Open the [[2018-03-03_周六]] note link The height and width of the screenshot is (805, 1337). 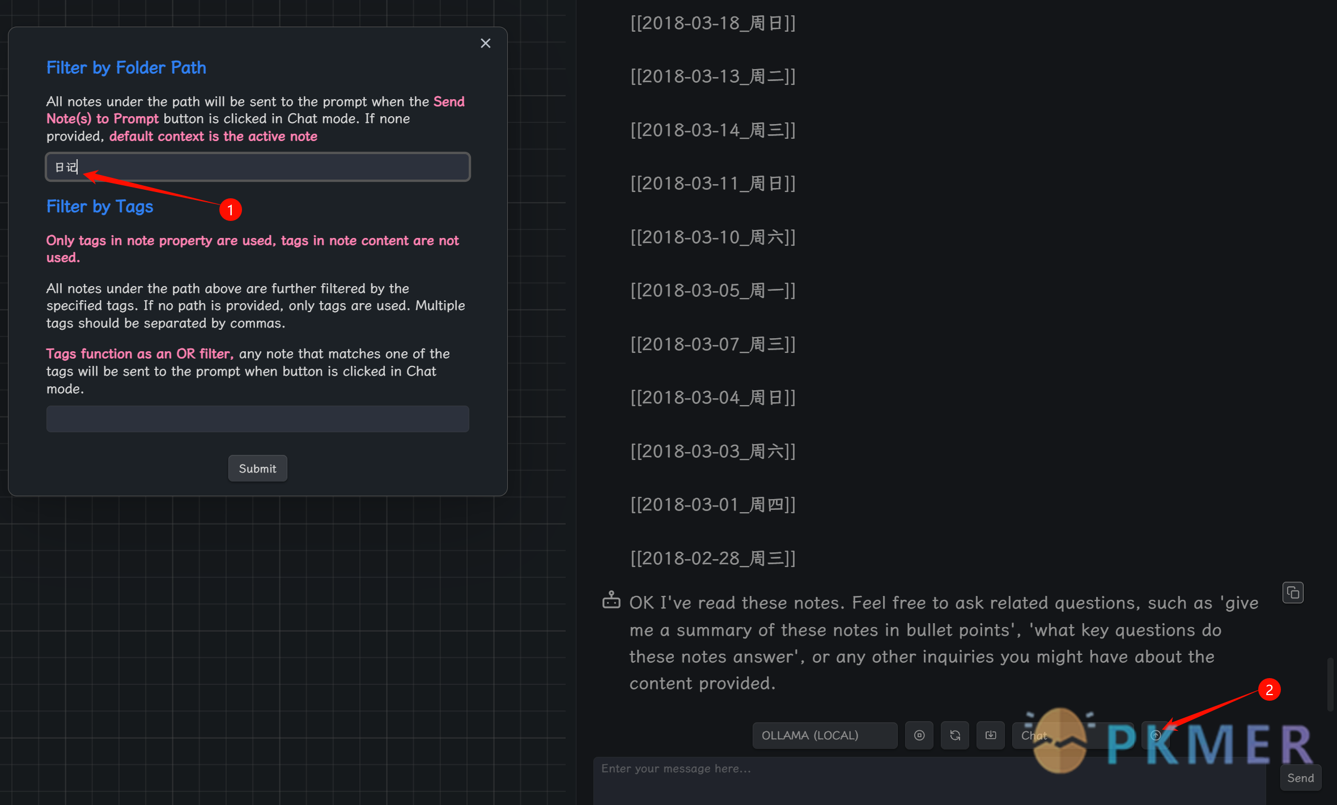[x=713, y=452]
